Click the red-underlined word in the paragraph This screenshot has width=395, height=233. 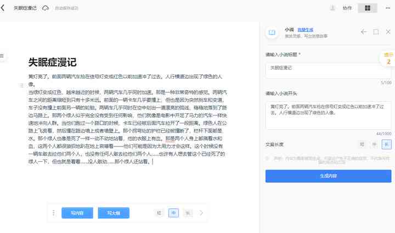pyautogui.click(x=170, y=138)
